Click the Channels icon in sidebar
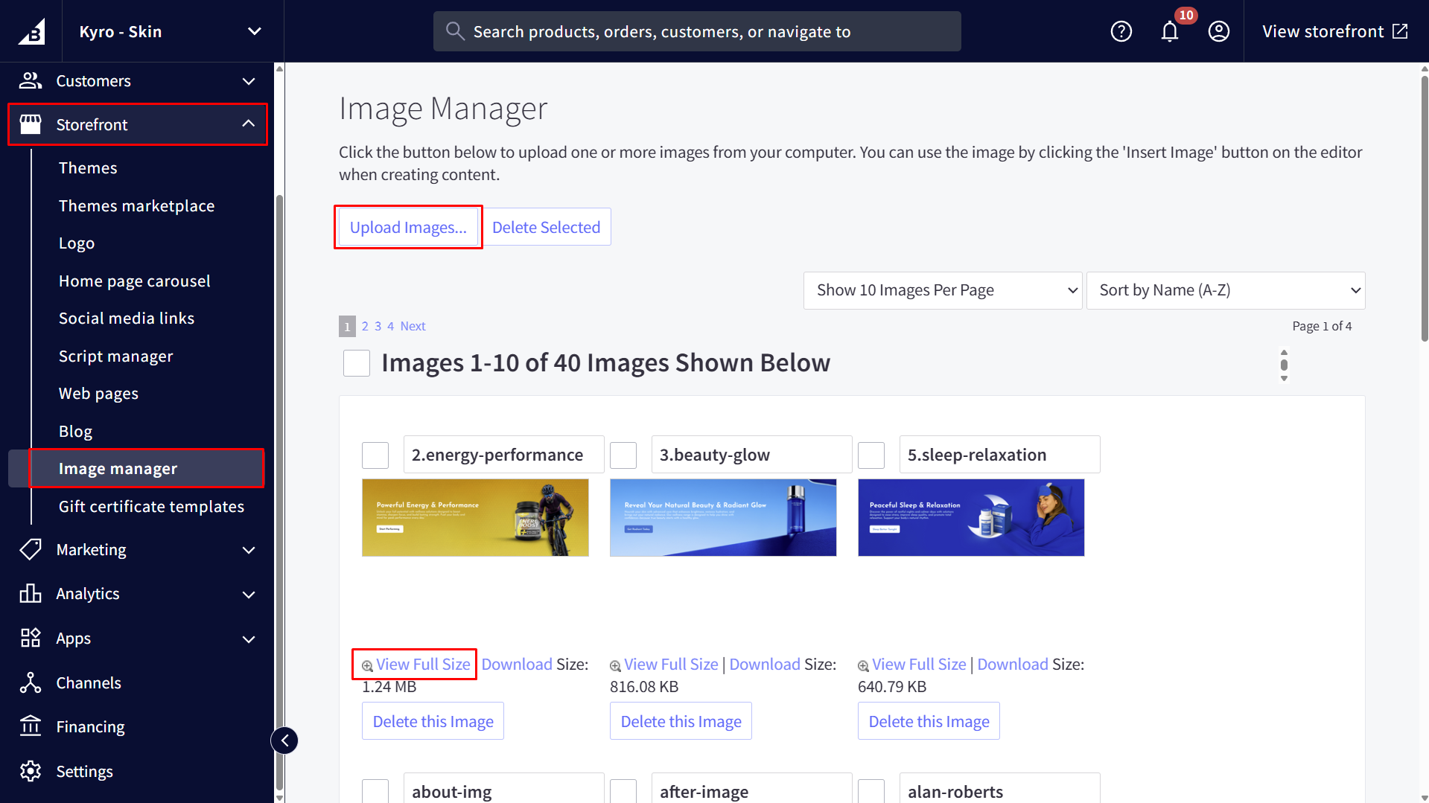 click(31, 682)
